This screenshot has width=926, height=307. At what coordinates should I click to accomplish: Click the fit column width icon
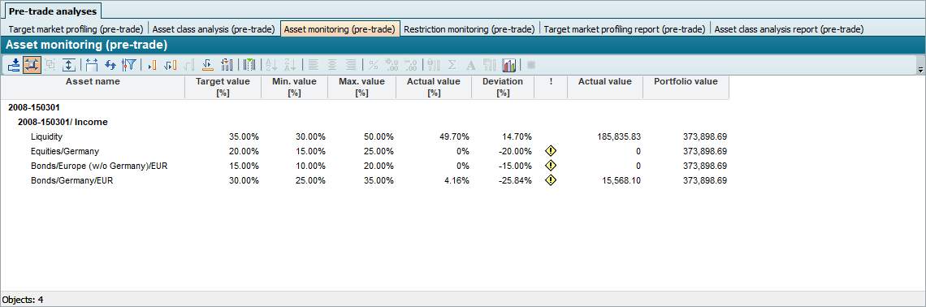pos(92,65)
